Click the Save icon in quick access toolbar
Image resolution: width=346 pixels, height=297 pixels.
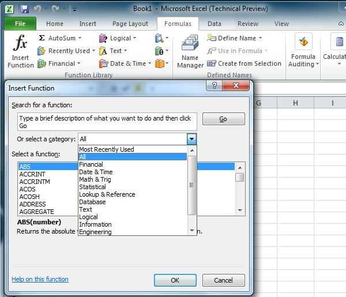(25, 9)
